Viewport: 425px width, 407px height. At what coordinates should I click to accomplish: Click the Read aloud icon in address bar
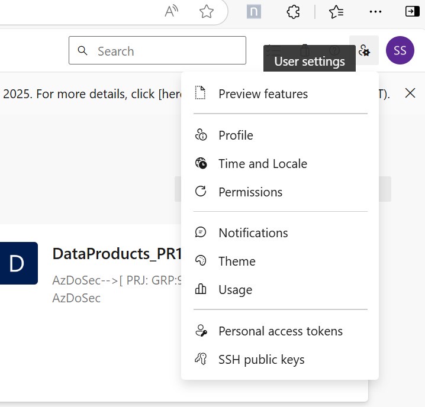click(171, 11)
